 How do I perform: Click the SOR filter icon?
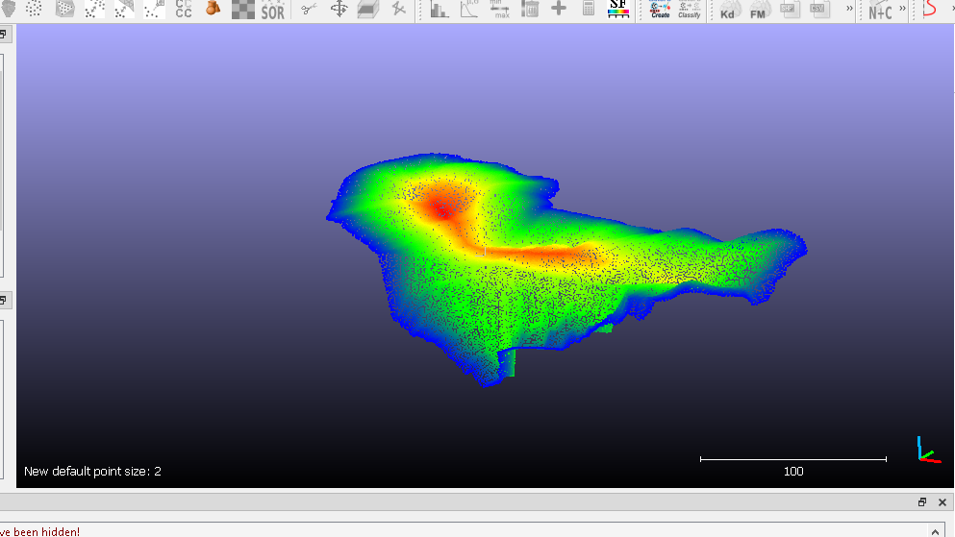[273, 10]
